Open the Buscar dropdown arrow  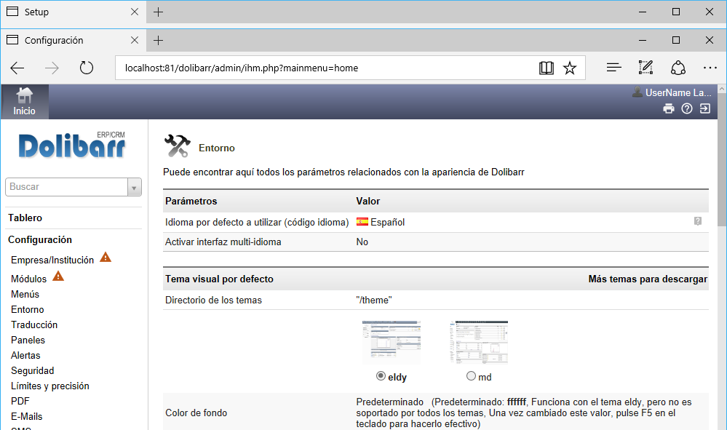pos(134,188)
